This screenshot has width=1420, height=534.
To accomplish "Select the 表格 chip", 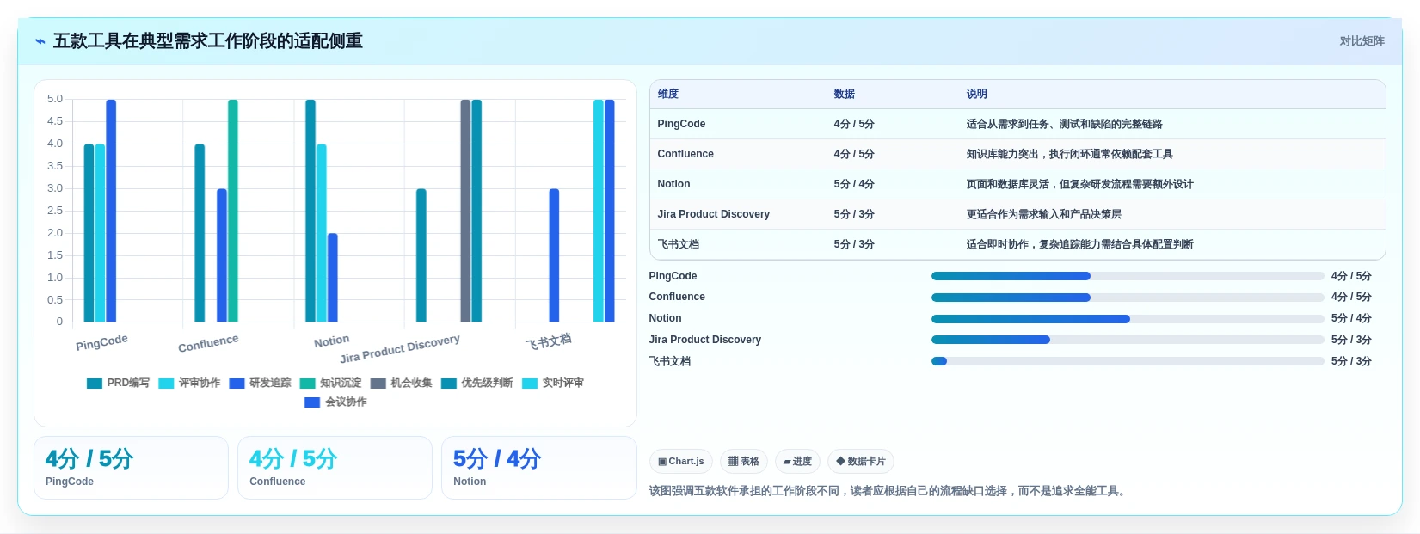I will click(x=744, y=462).
